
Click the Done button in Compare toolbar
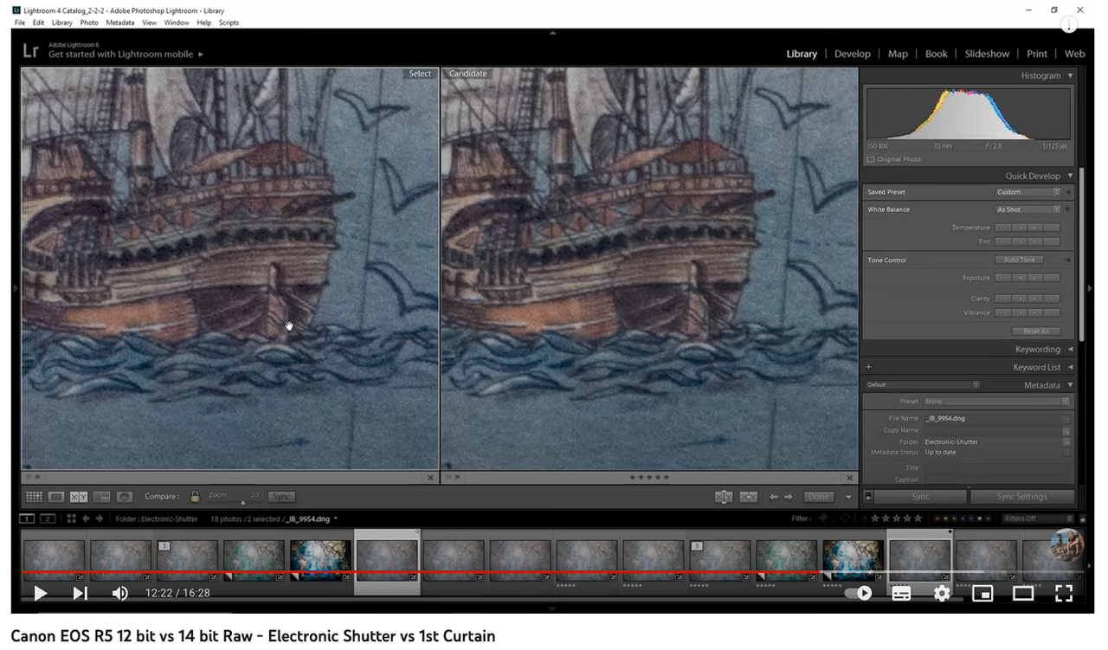coord(818,497)
